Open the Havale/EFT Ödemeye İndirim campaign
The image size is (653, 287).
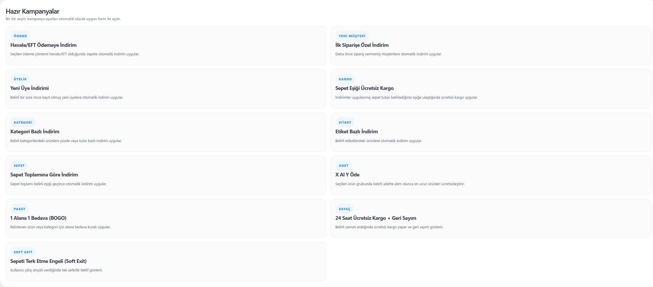click(x=166, y=45)
